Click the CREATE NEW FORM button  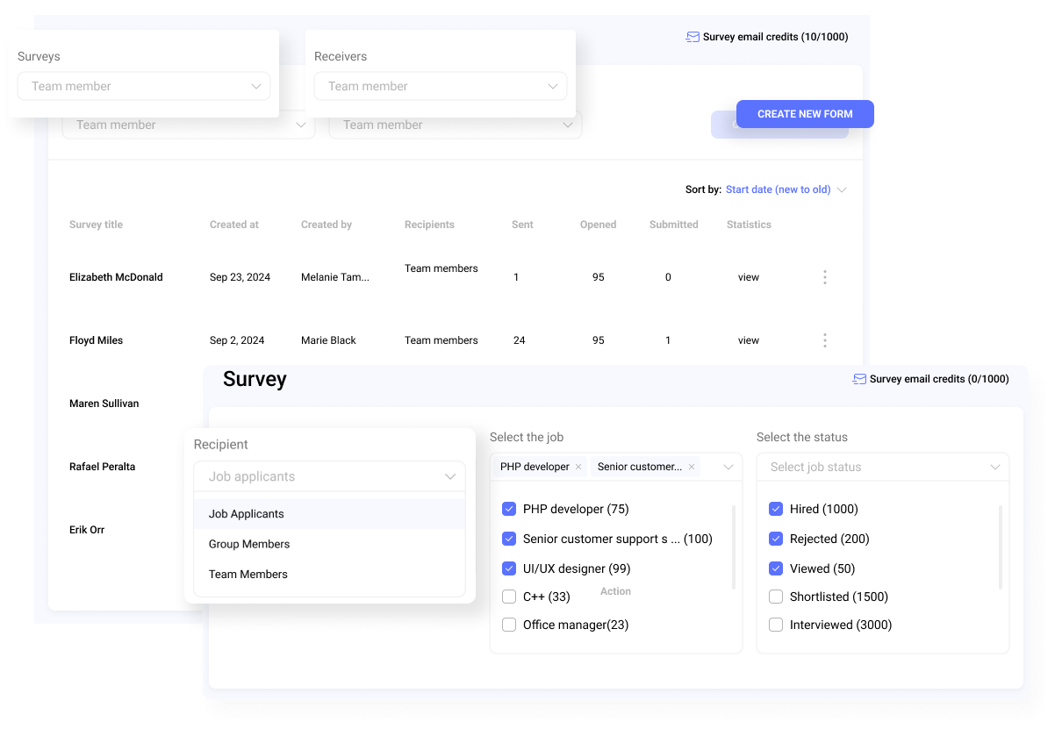(805, 114)
